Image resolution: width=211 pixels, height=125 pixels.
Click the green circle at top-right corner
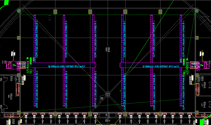(197, 11)
